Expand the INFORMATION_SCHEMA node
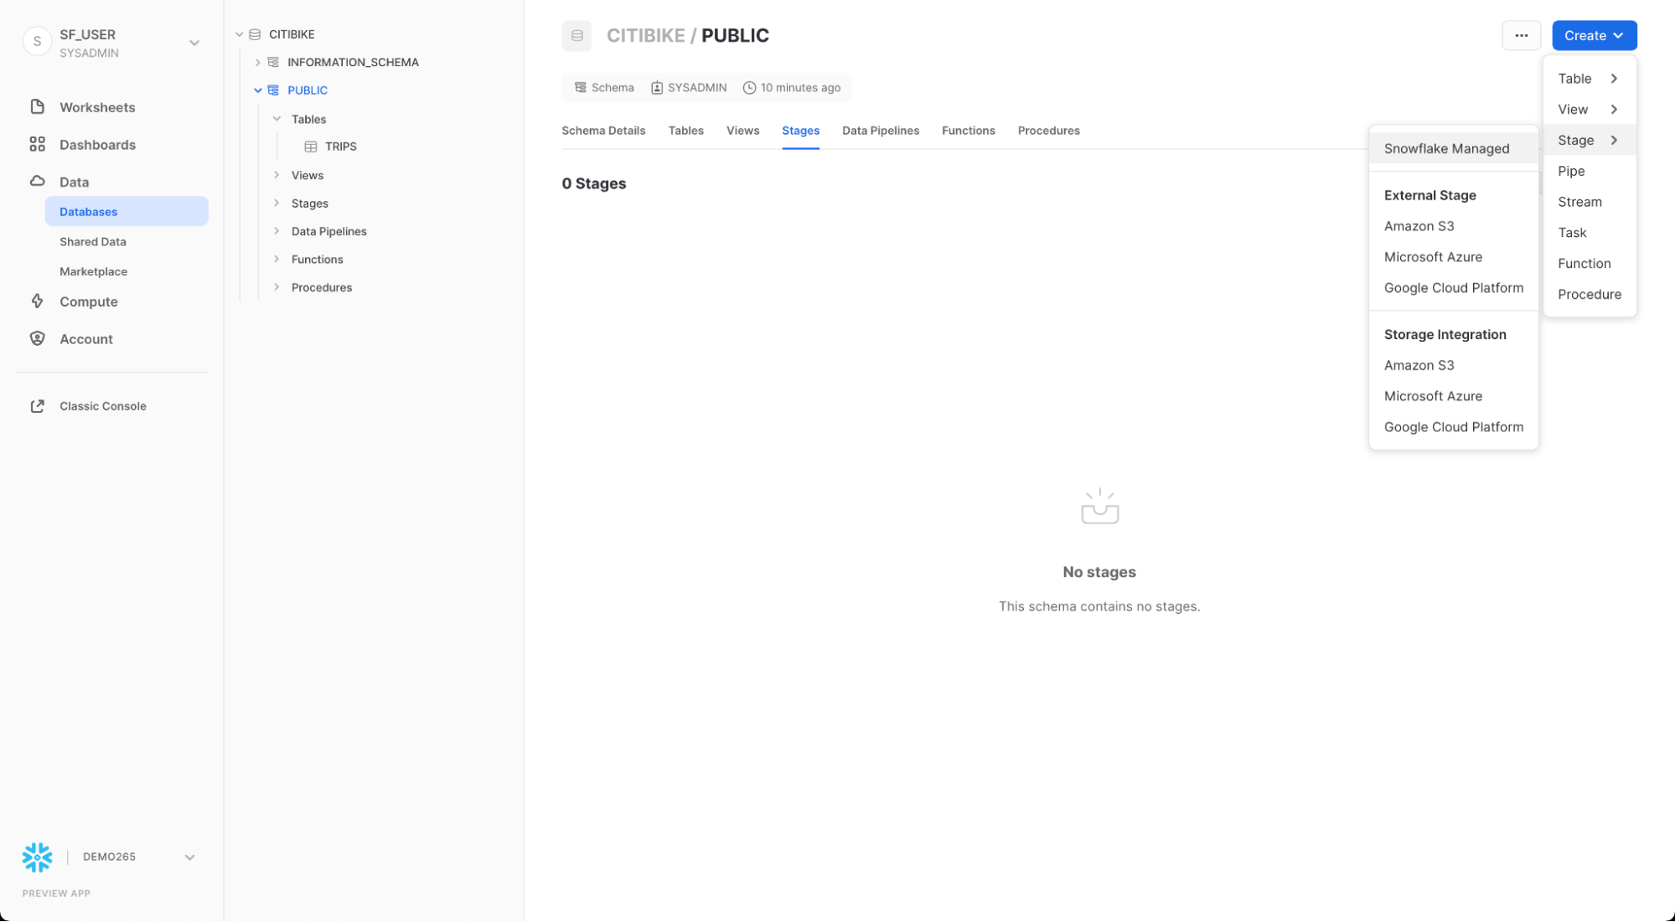This screenshot has width=1675, height=922. [x=258, y=62]
